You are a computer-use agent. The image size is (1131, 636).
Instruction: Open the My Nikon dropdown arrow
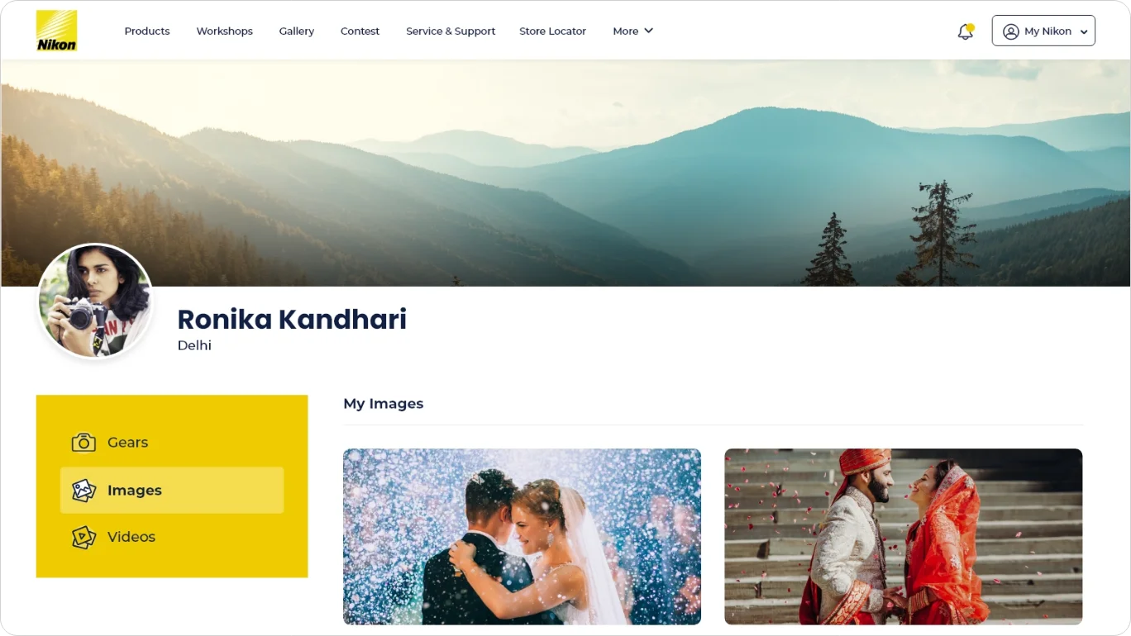click(x=1084, y=32)
